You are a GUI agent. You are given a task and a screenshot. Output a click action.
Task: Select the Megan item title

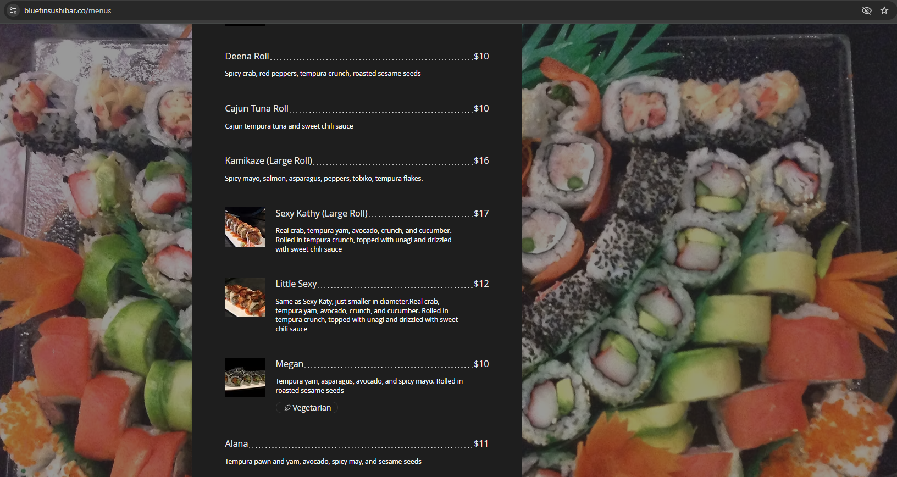coord(290,364)
